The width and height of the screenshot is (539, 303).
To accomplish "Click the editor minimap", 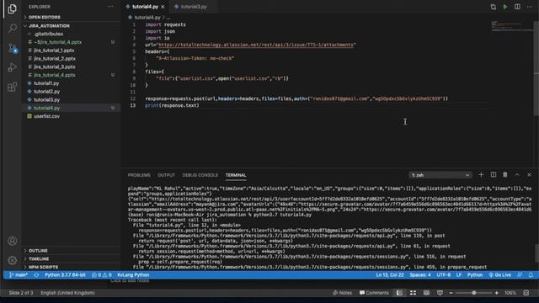I will (x=511, y=26).
